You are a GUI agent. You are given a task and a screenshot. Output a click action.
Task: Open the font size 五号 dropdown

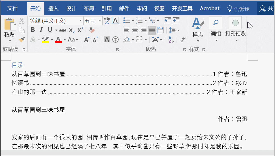tap(93, 21)
